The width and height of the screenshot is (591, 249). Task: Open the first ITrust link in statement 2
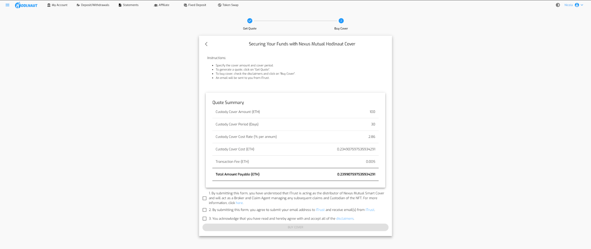click(x=320, y=210)
